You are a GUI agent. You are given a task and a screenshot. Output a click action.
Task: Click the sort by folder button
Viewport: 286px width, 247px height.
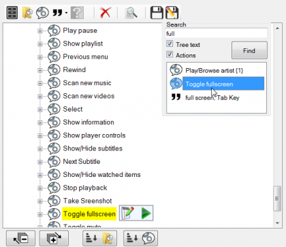point(100,238)
